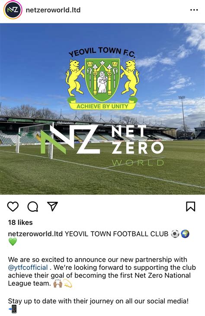The width and height of the screenshot is (205, 316).
Task: Open the netzeroworld.ltd username in the header
Action: [x=53, y=10]
